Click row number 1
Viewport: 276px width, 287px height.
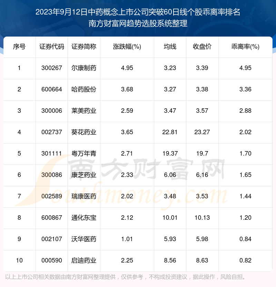(x=19, y=68)
